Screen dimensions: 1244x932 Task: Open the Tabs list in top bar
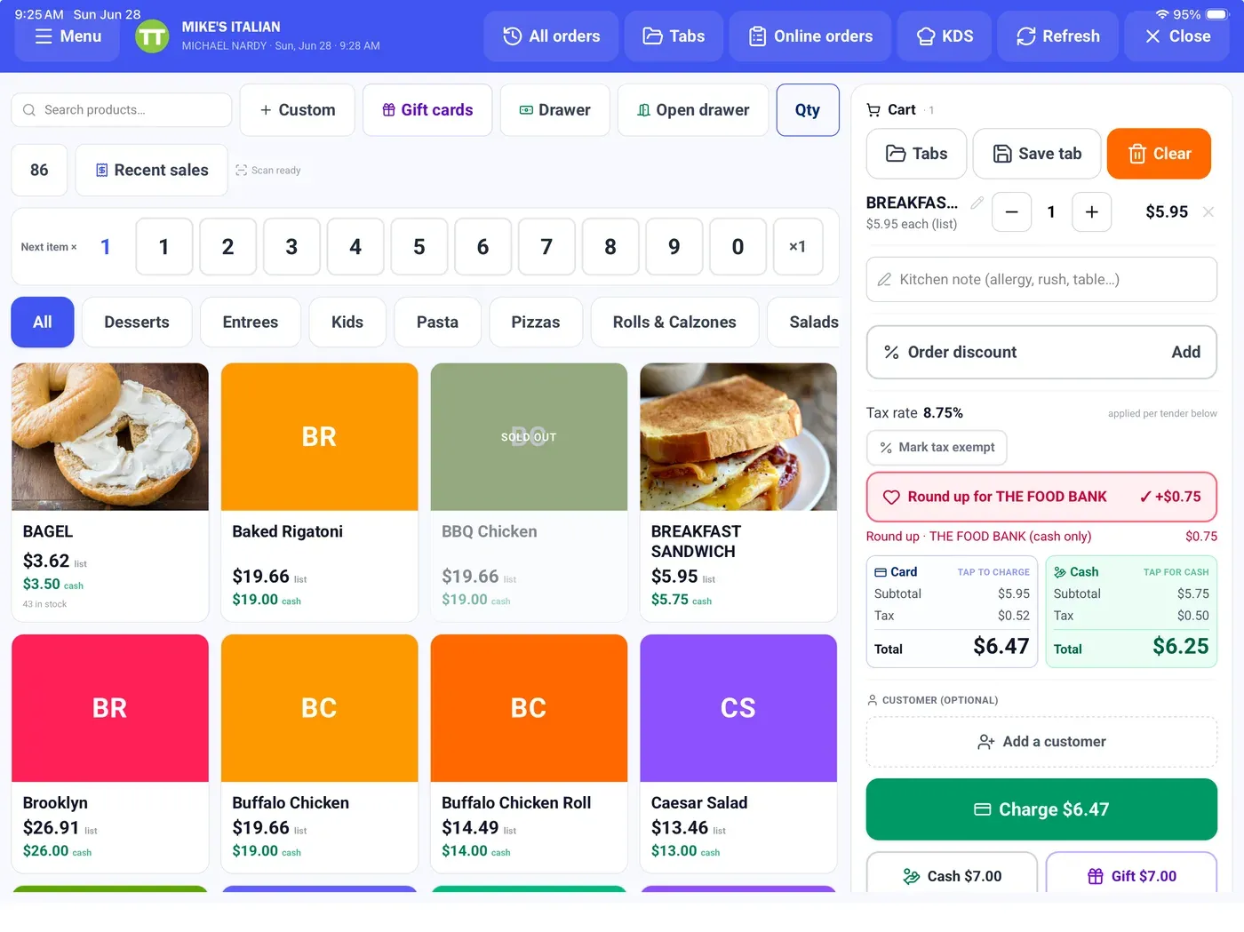coord(674,36)
